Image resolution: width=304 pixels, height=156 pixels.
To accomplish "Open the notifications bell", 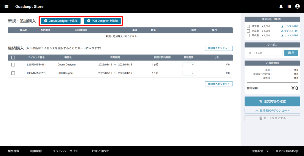I will click(281, 7).
